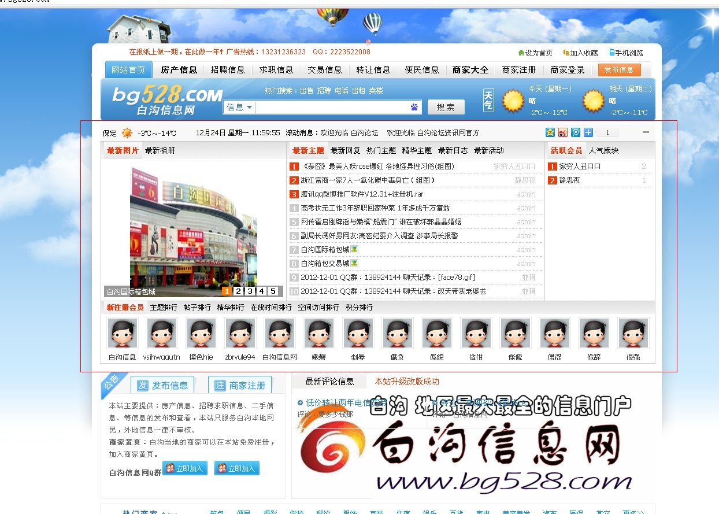Screen dimensions: 719x514
Task: Switch to the 热门主题 tab
Action: [x=381, y=150]
